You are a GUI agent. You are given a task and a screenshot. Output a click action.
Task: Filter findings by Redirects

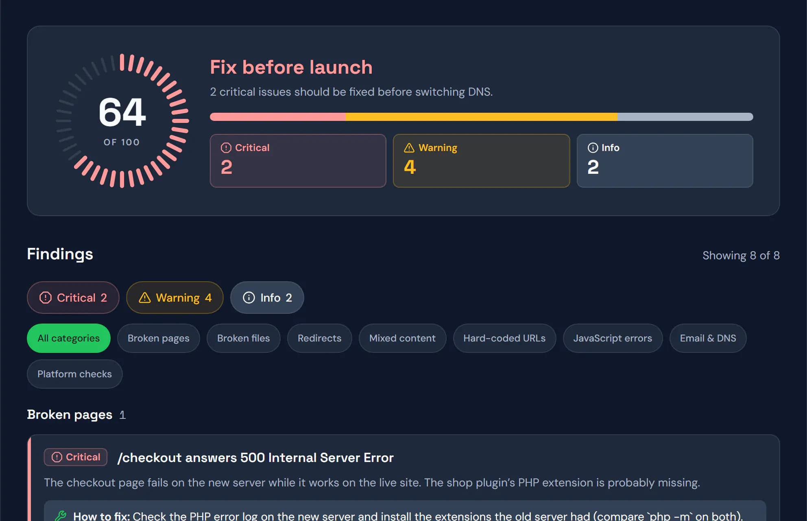coord(320,338)
